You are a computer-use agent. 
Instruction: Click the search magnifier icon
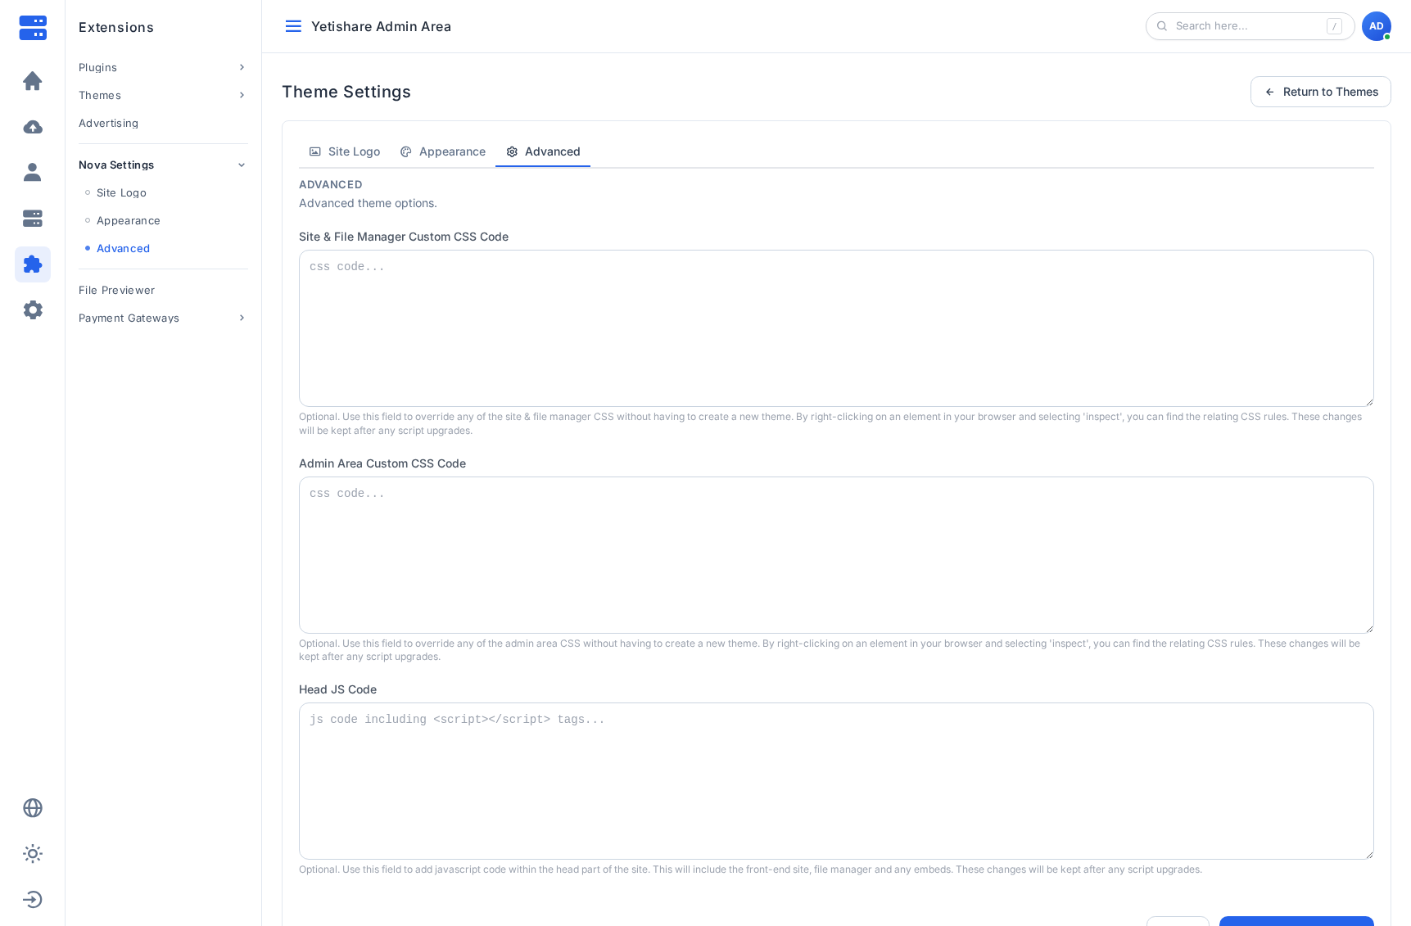point(1162,26)
